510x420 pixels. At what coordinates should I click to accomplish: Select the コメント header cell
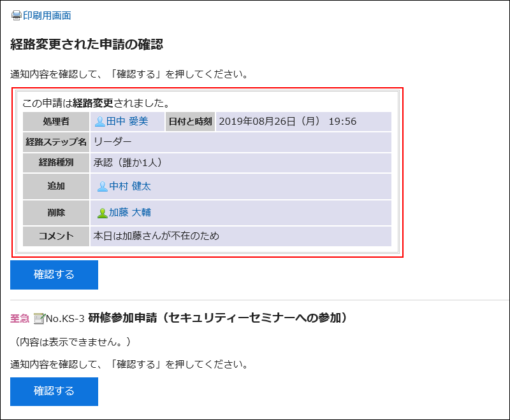pyautogui.click(x=56, y=236)
